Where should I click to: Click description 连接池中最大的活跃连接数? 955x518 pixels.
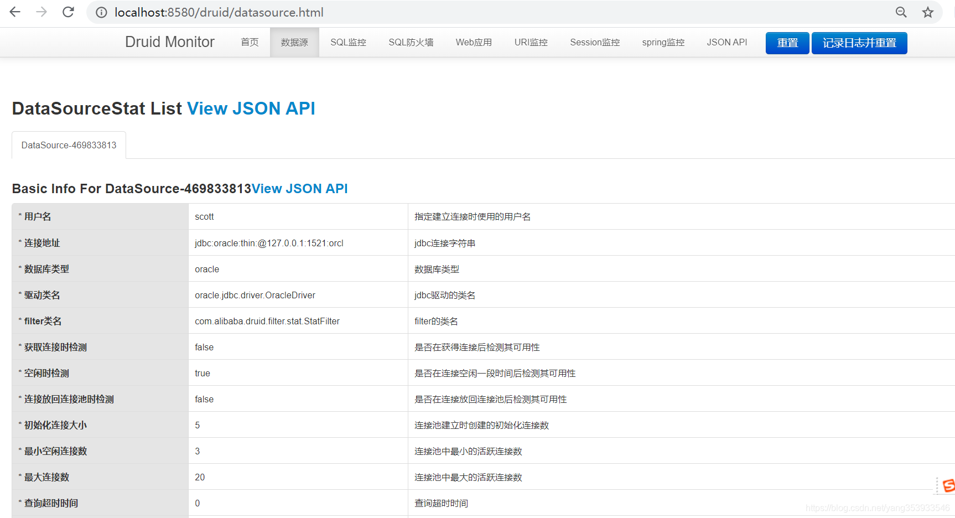click(468, 477)
